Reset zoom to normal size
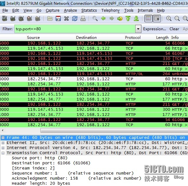Screen dimensions: 188x186 point(185,18)
